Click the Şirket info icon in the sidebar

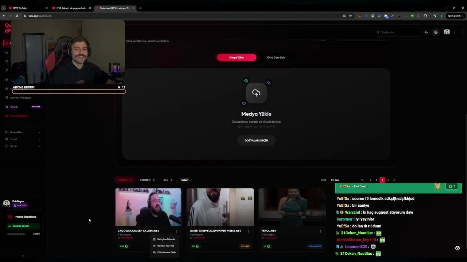pyautogui.click(x=7, y=146)
